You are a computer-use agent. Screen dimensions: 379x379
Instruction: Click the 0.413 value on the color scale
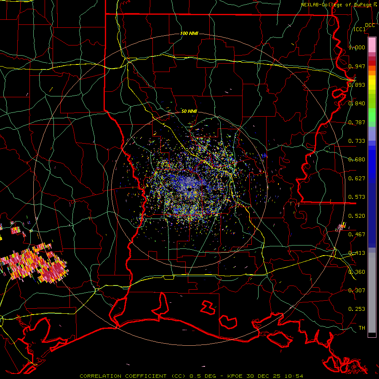tap(357, 253)
